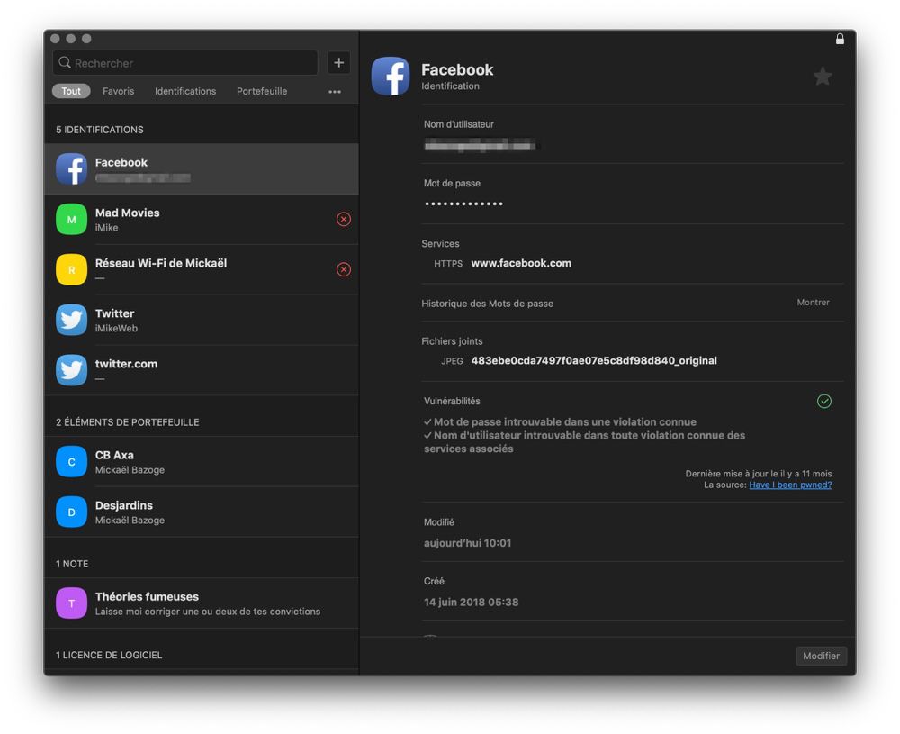Click purple T icon of Théories fumeuses
900x734 pixels.
[x=72, y=603]
